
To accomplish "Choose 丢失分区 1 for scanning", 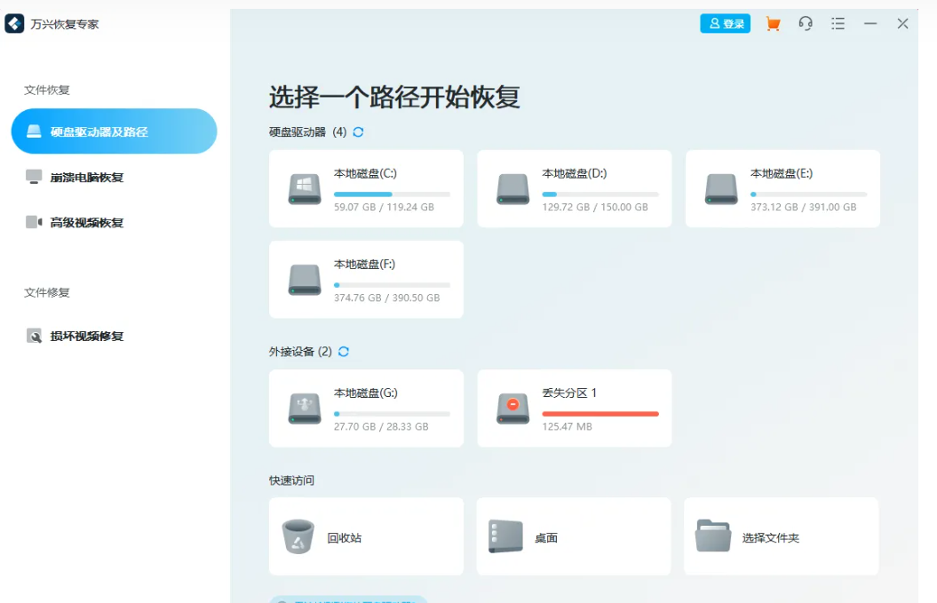I will pos(574,408).
